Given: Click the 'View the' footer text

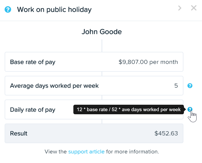Looking at the screenshot, I should pyautogui.click(x=56, y=152).
